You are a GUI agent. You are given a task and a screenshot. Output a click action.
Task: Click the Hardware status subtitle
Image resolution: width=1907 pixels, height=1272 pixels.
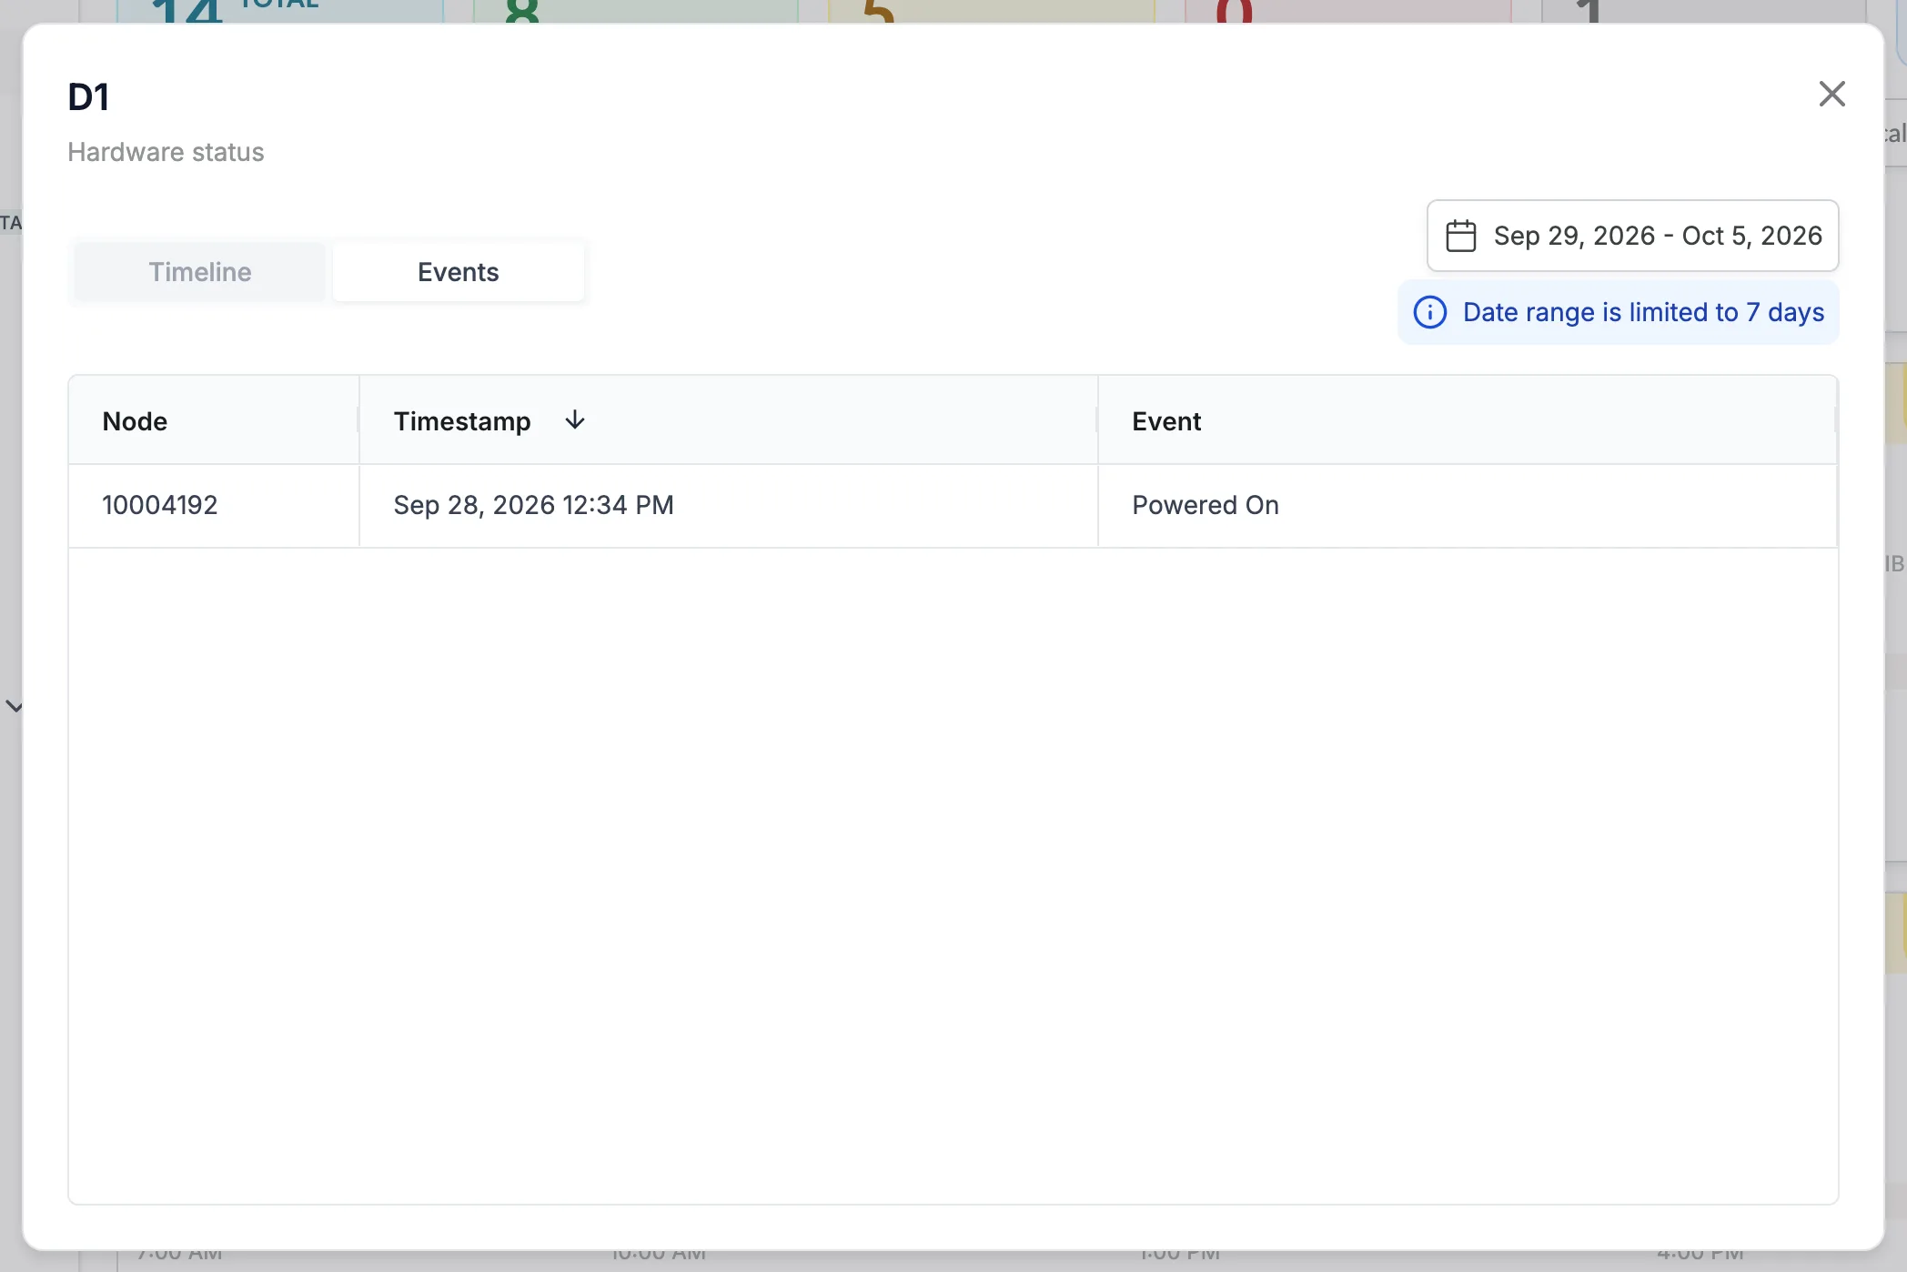click(x=166, y=152)
